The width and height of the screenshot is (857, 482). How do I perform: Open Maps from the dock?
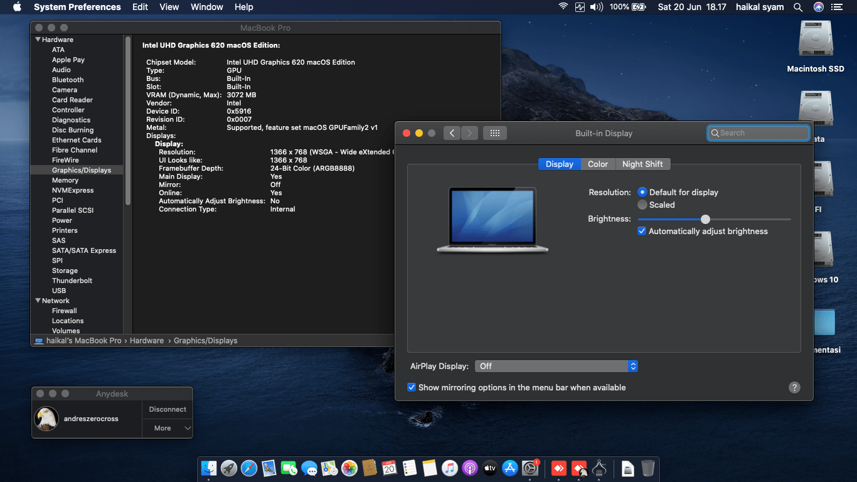329,468
